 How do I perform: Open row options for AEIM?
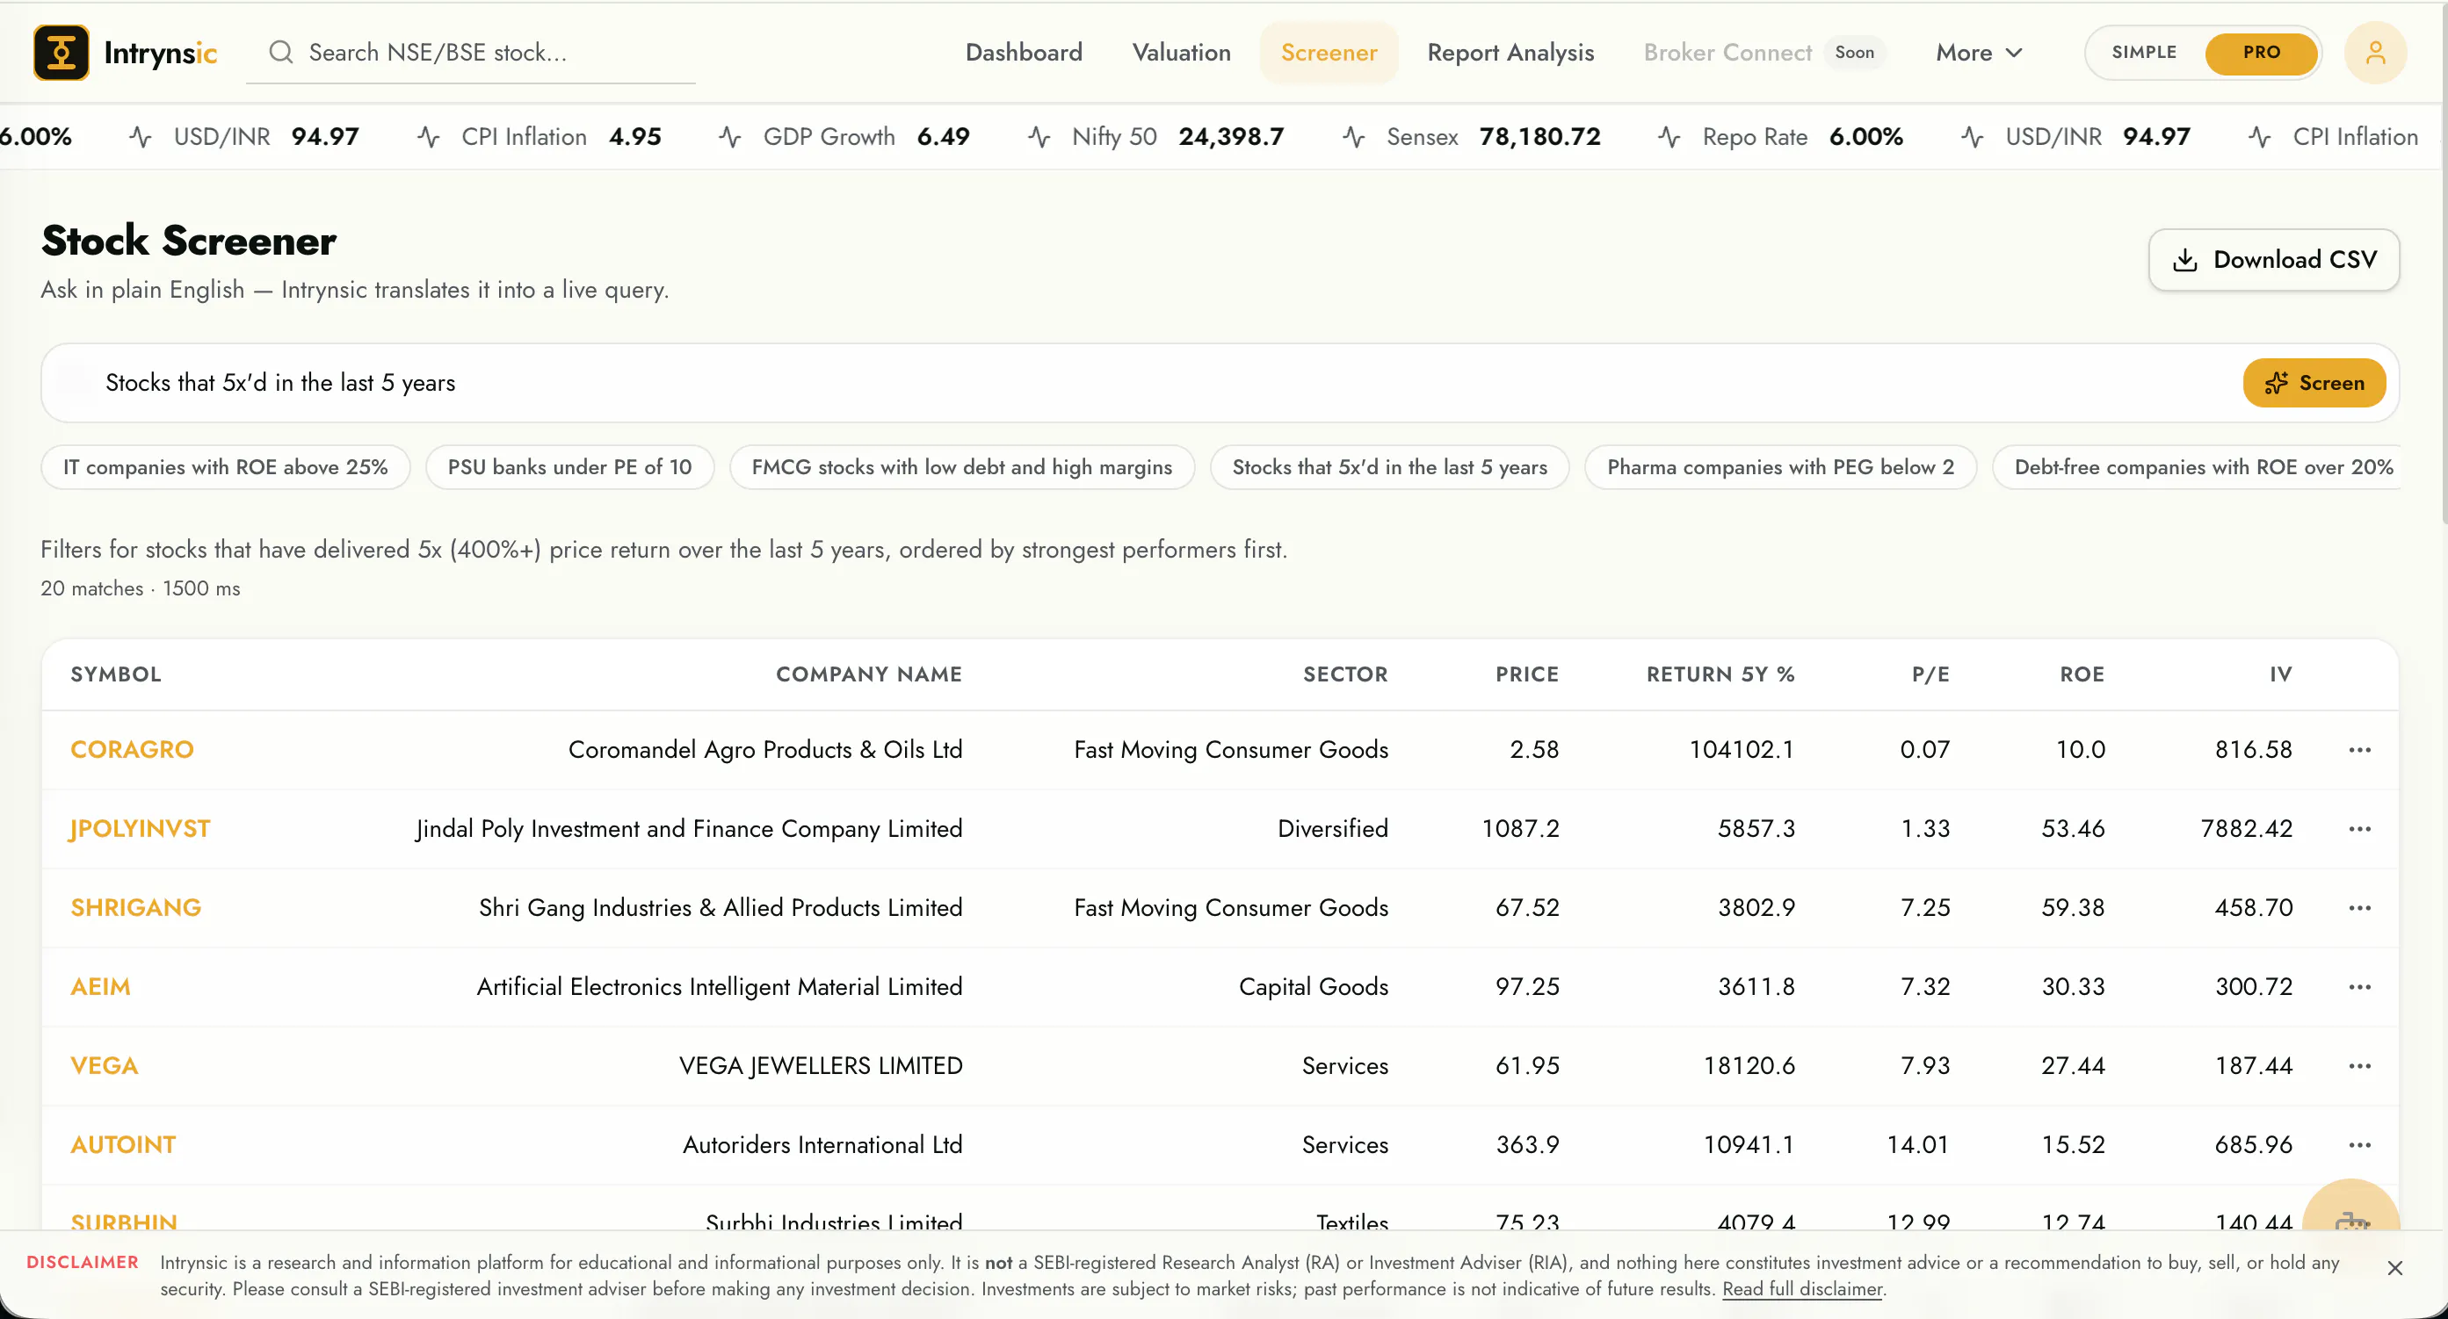coord(2359,988)
